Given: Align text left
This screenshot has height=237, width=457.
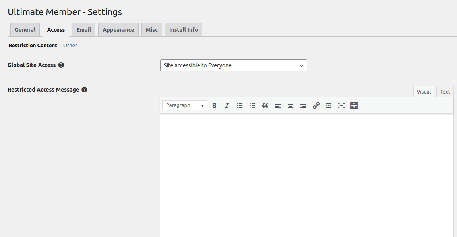Looking at the screenshot, I should pos(278,105).
